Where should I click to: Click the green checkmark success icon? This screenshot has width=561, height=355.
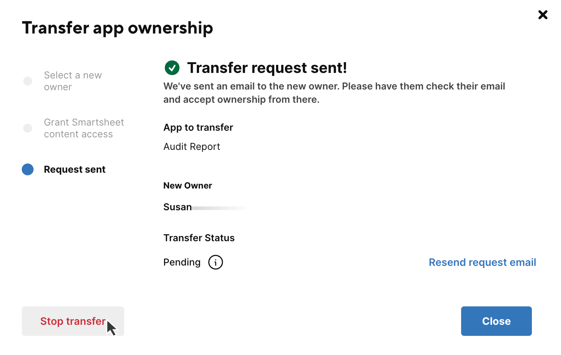click(x=172, y=68)
